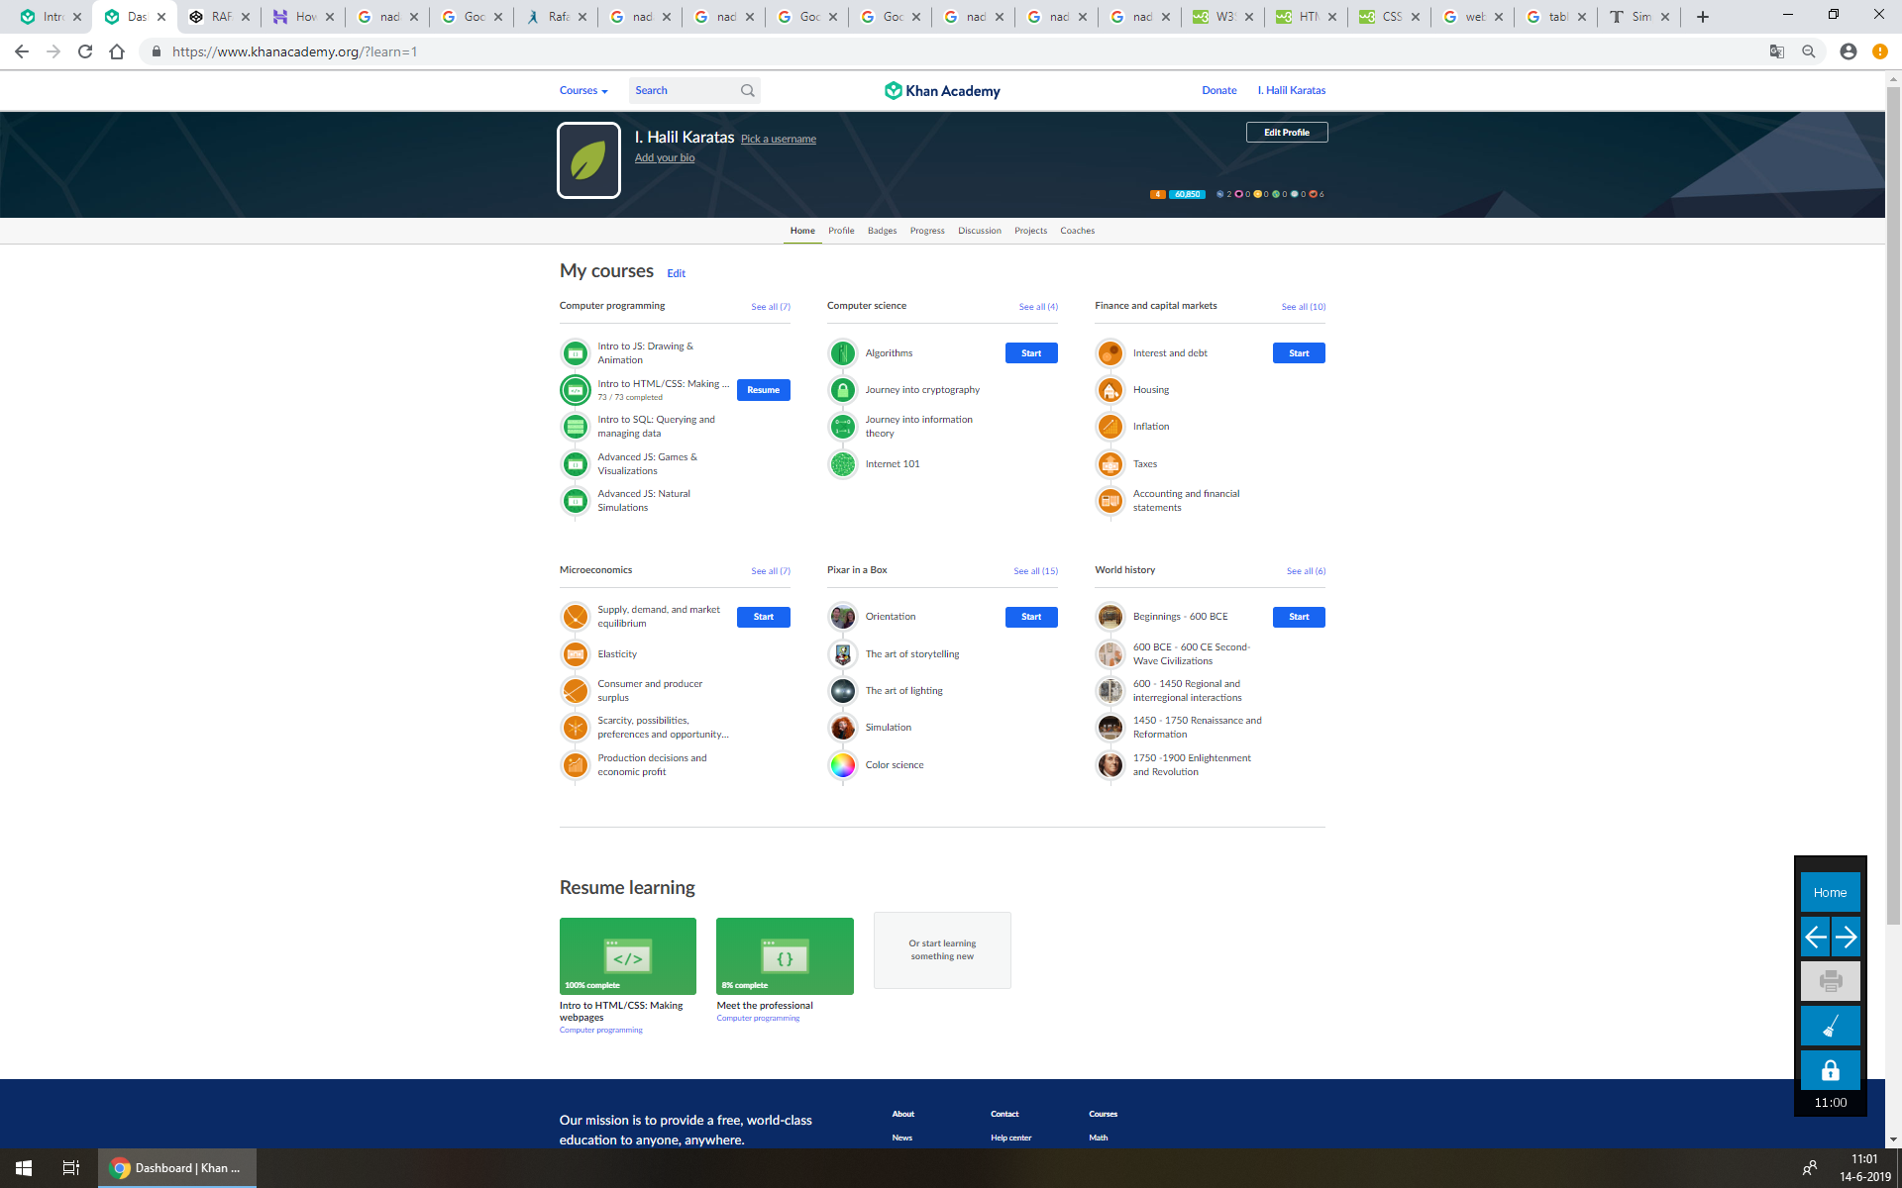The height and width of the screenshot is (1188, 1902).
Task: Click the Help center footer link
Action: (1010, 1138)
